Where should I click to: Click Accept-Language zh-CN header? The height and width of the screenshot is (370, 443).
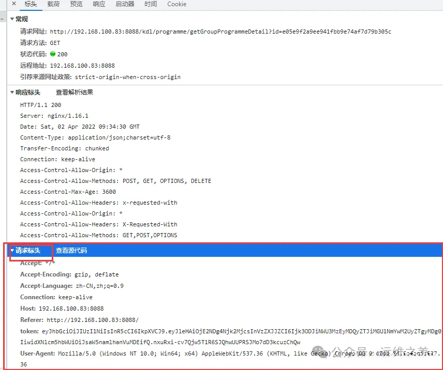[x=72, y=286]
